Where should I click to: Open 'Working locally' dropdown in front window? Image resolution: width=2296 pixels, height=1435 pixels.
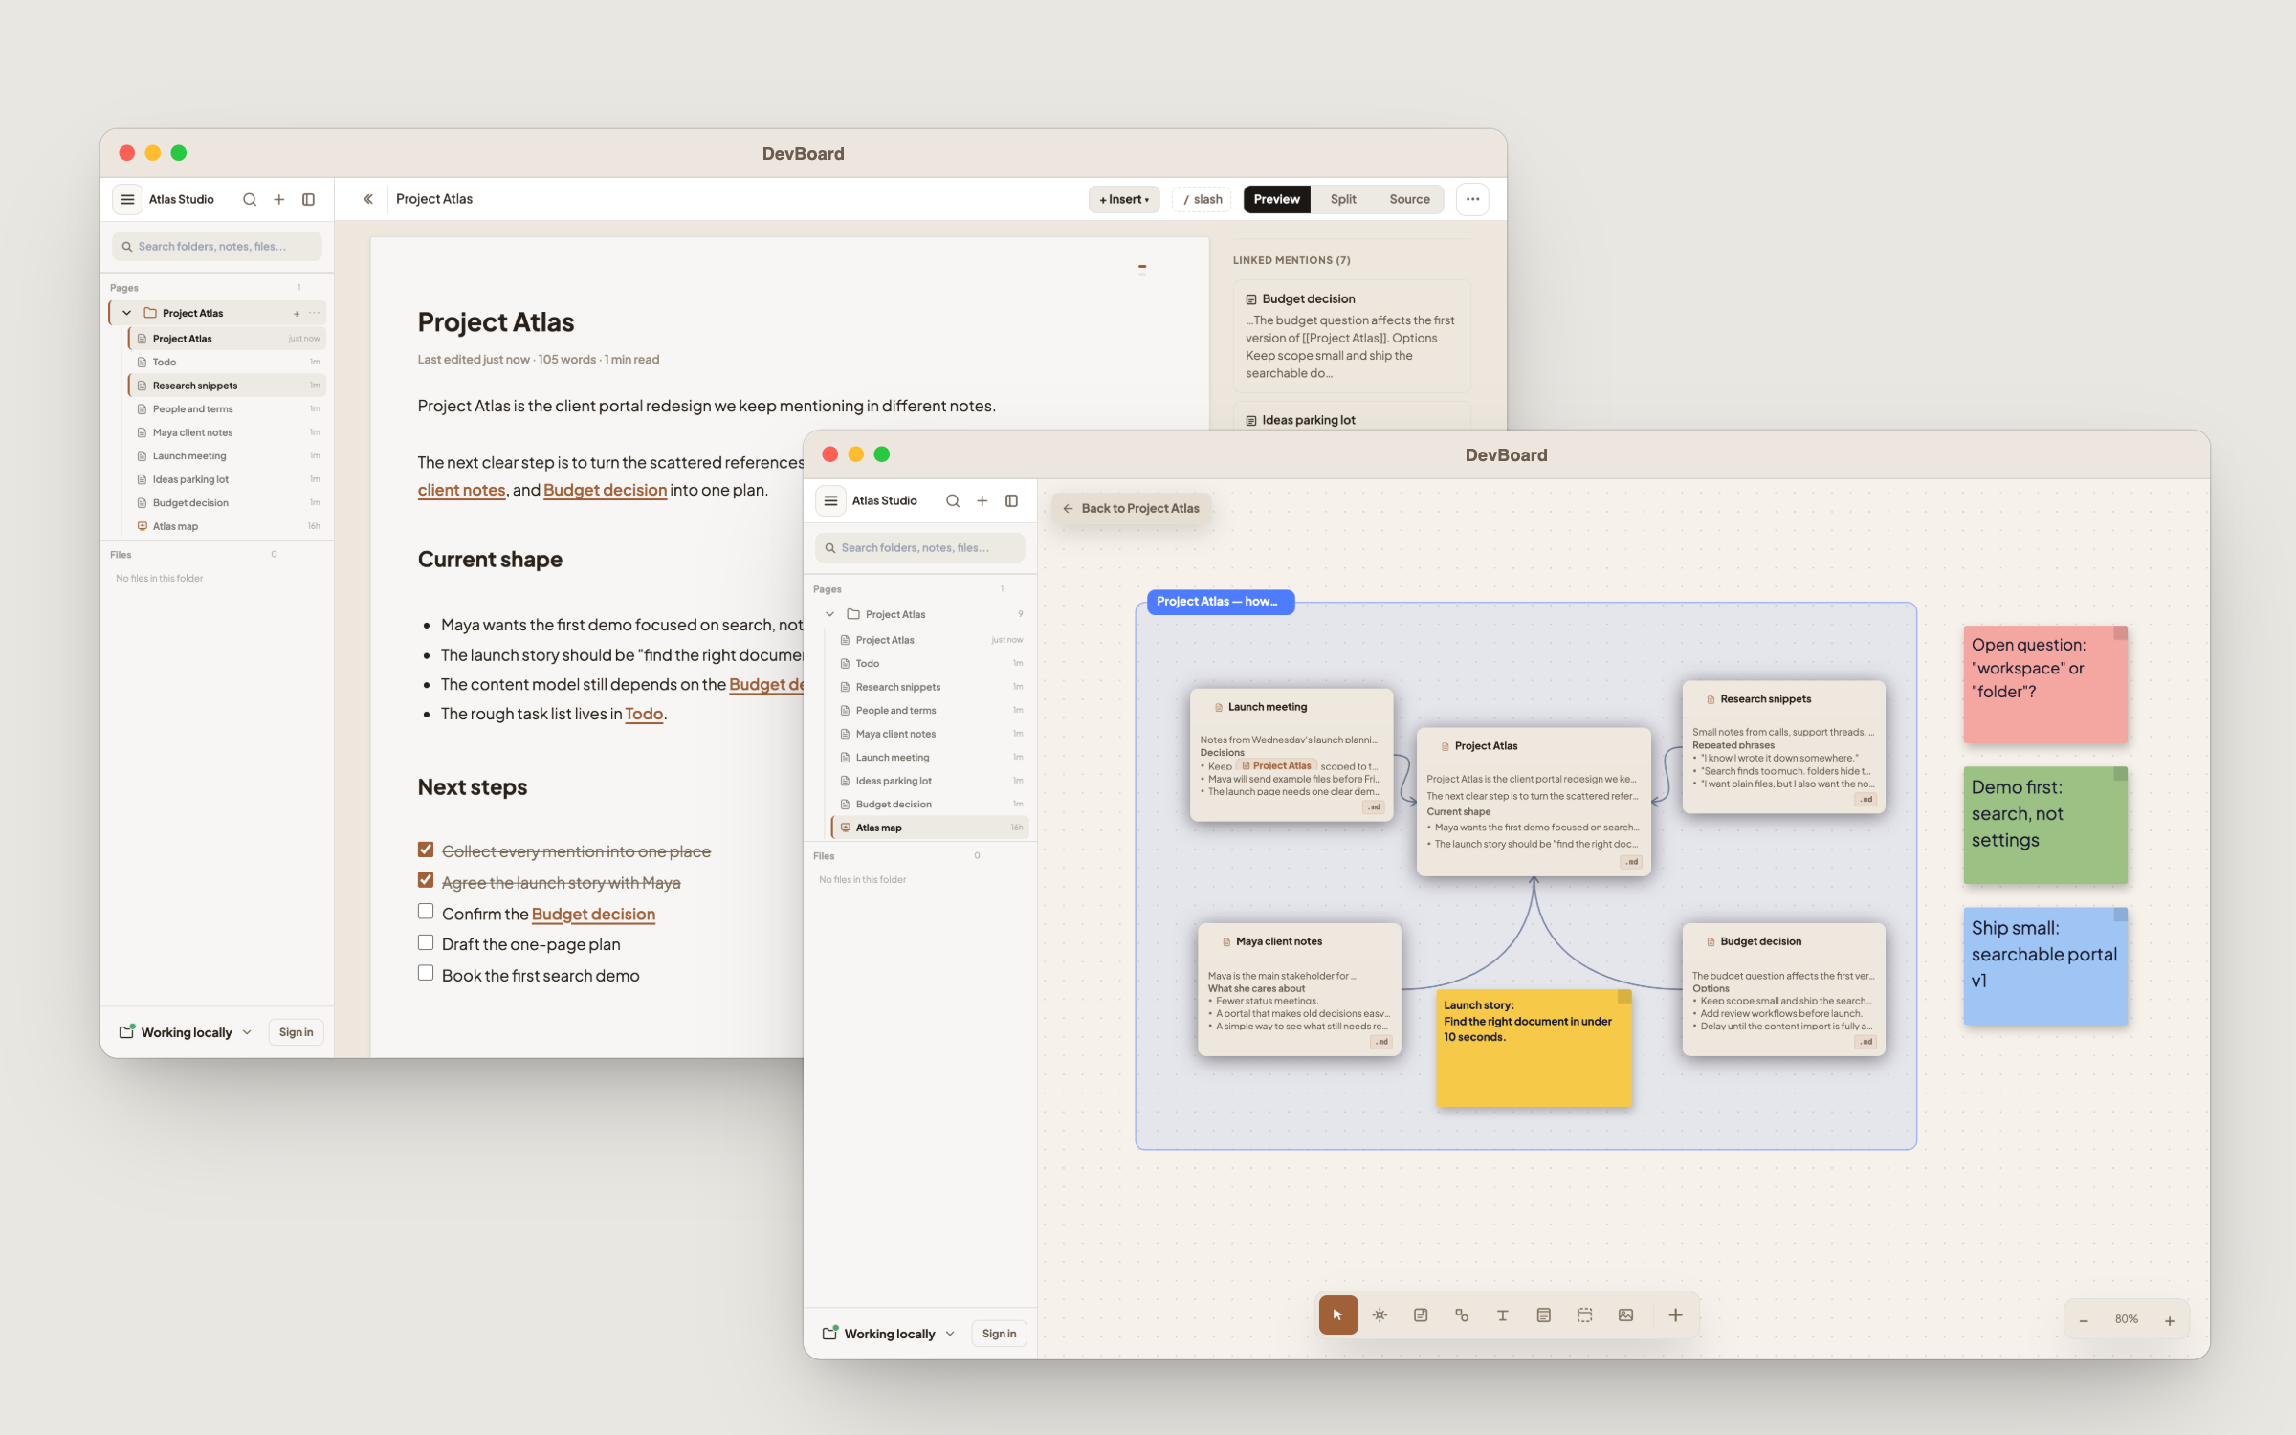tap(889, 1334)
